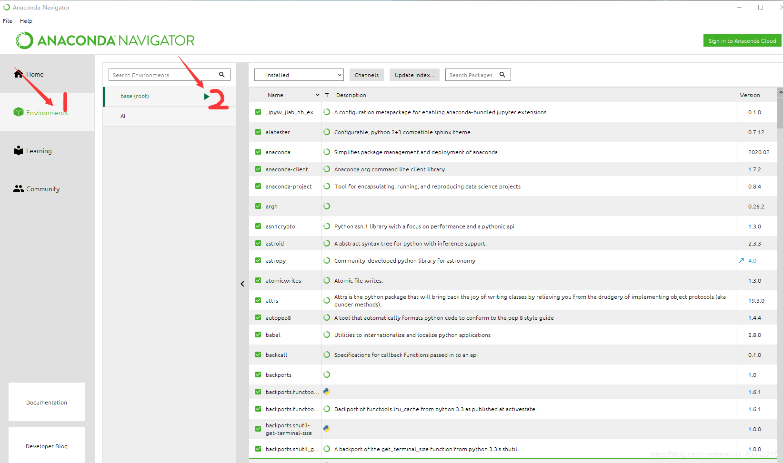Select the base (root) environment
783x463 pixels.
click(x=170, y=96)
